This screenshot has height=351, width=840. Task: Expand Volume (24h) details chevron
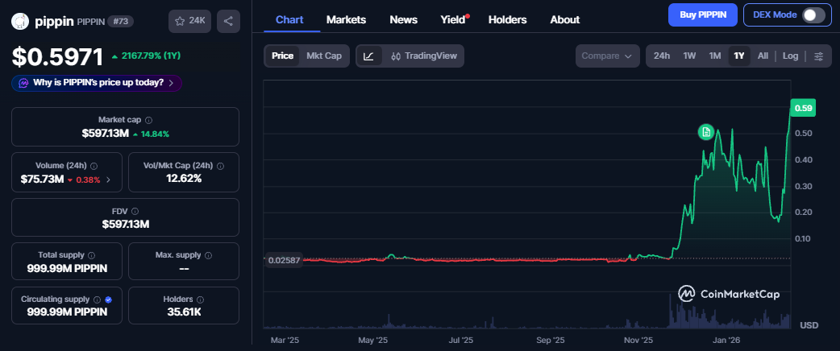pos(109,180)
